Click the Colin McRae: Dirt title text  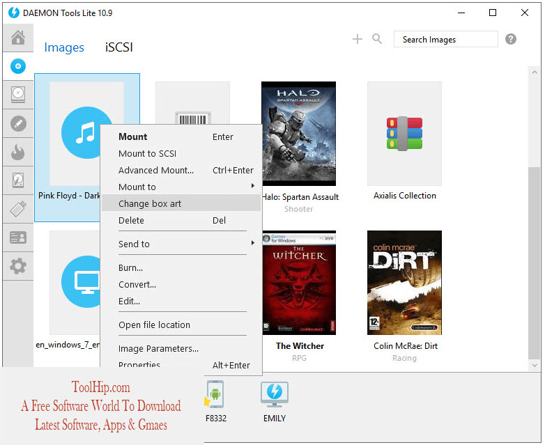(406, 346)
